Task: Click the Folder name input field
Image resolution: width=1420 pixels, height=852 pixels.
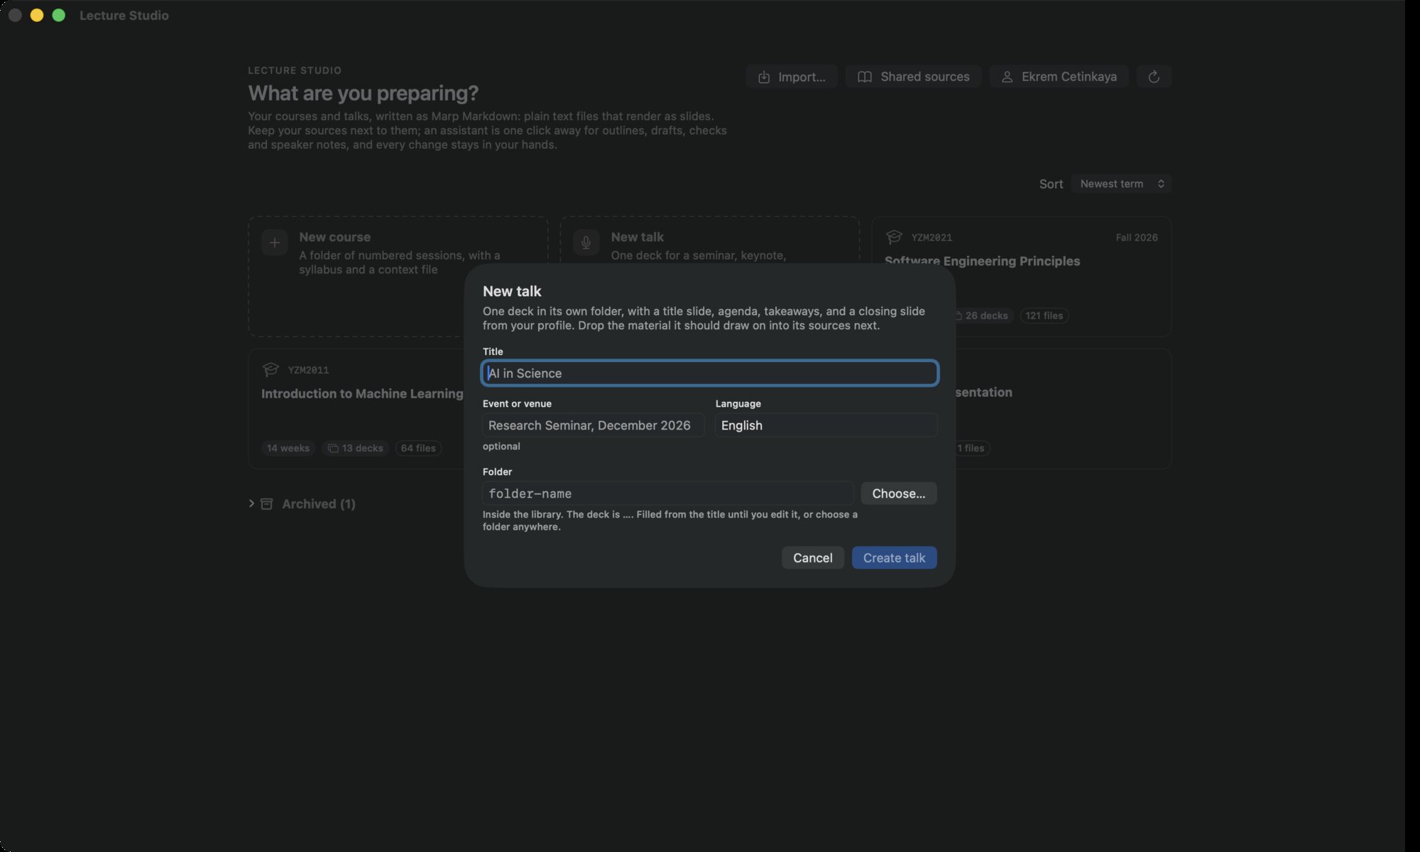Action: point(668,493)
